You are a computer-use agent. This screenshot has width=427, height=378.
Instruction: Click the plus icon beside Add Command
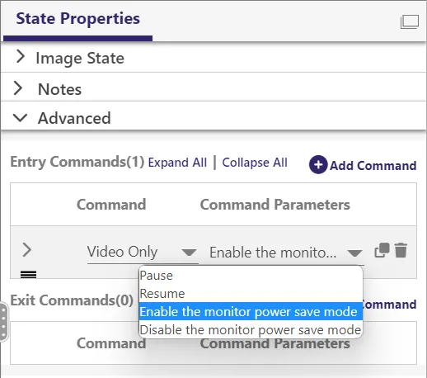318,165
